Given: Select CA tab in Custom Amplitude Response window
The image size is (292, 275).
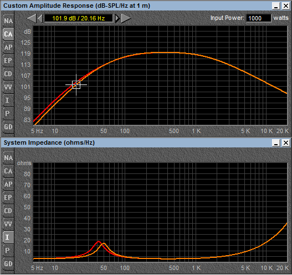Looking at the screenshot, I should click(x=8, y=34).
